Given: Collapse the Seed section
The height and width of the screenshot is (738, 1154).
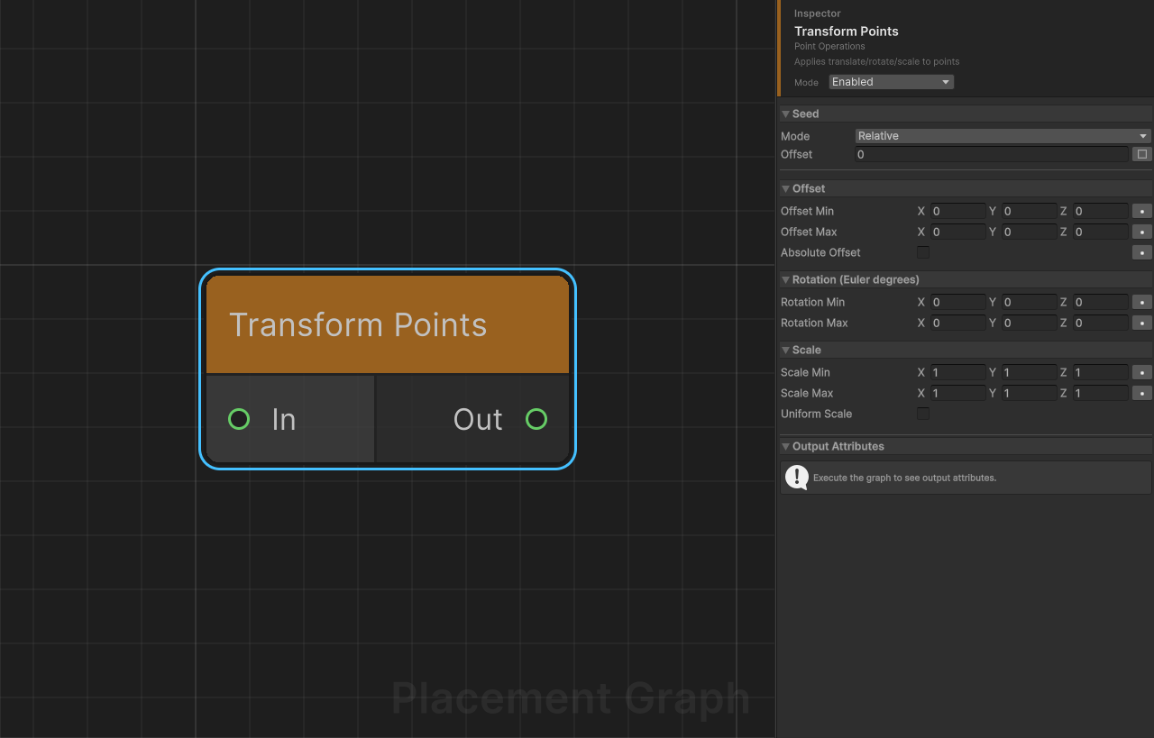Looking at the screenshot, I should (x=785, y=114).
